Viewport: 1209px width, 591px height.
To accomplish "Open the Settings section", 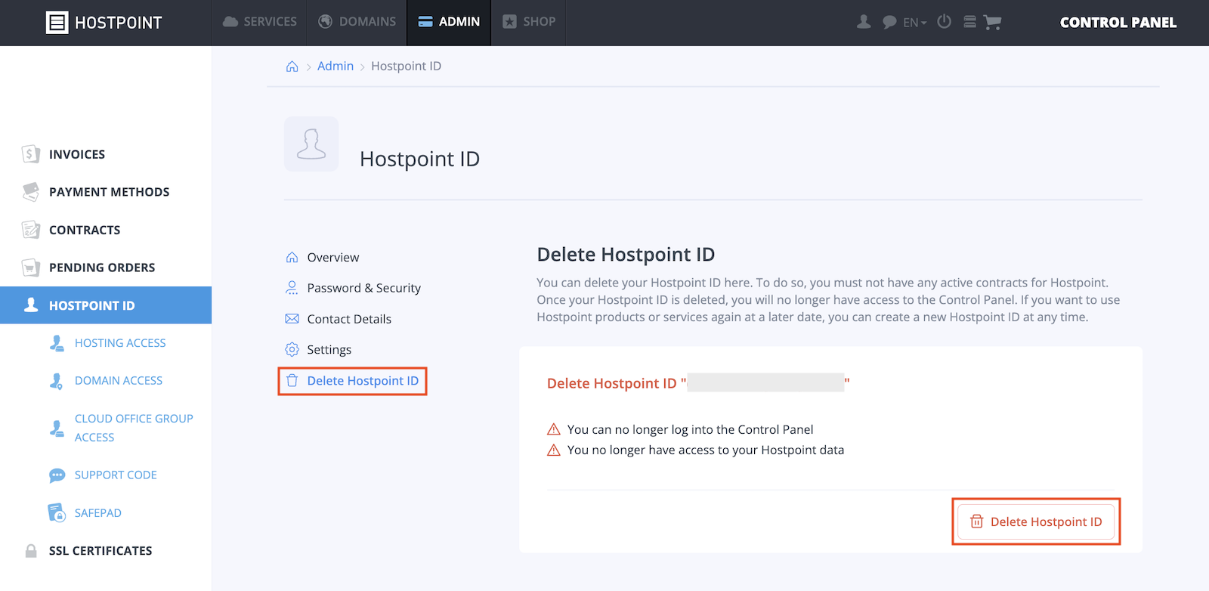I will coord(329,350).
